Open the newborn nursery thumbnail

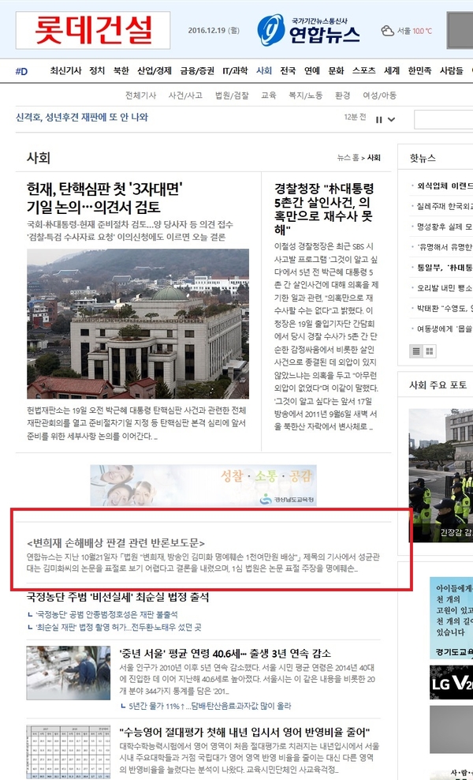coord(69,673)
